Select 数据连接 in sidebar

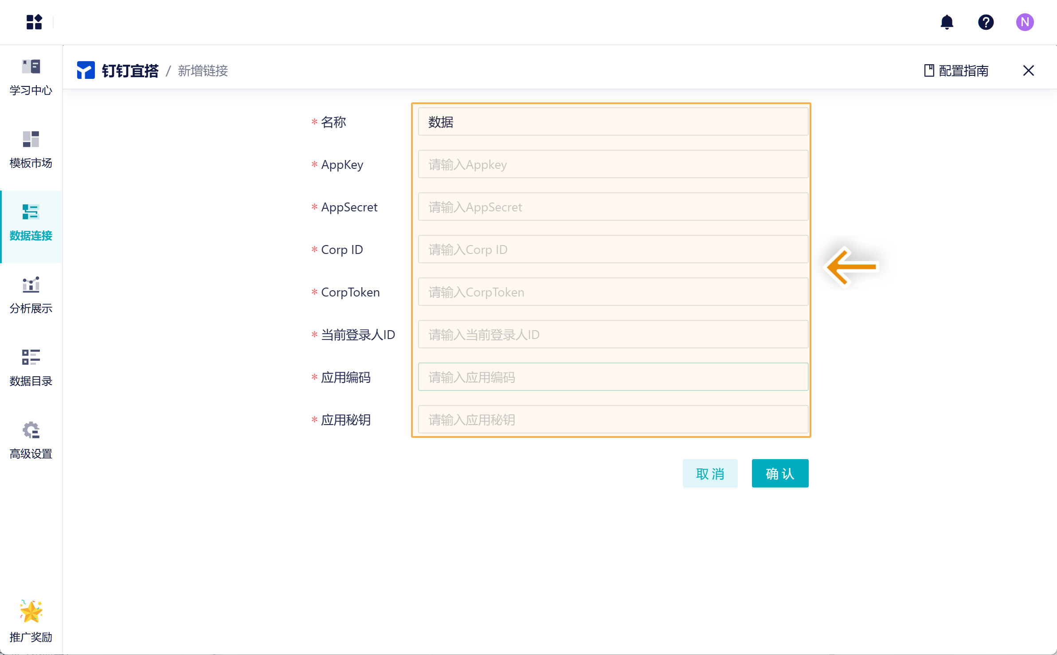coord(31,223)
